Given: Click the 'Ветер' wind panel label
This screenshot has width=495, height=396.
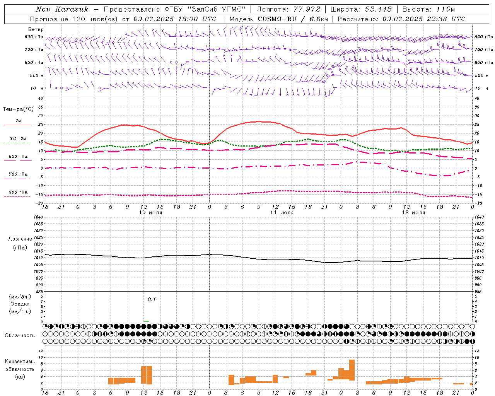Looking at the screenshot, I should (x=36, y=29).
